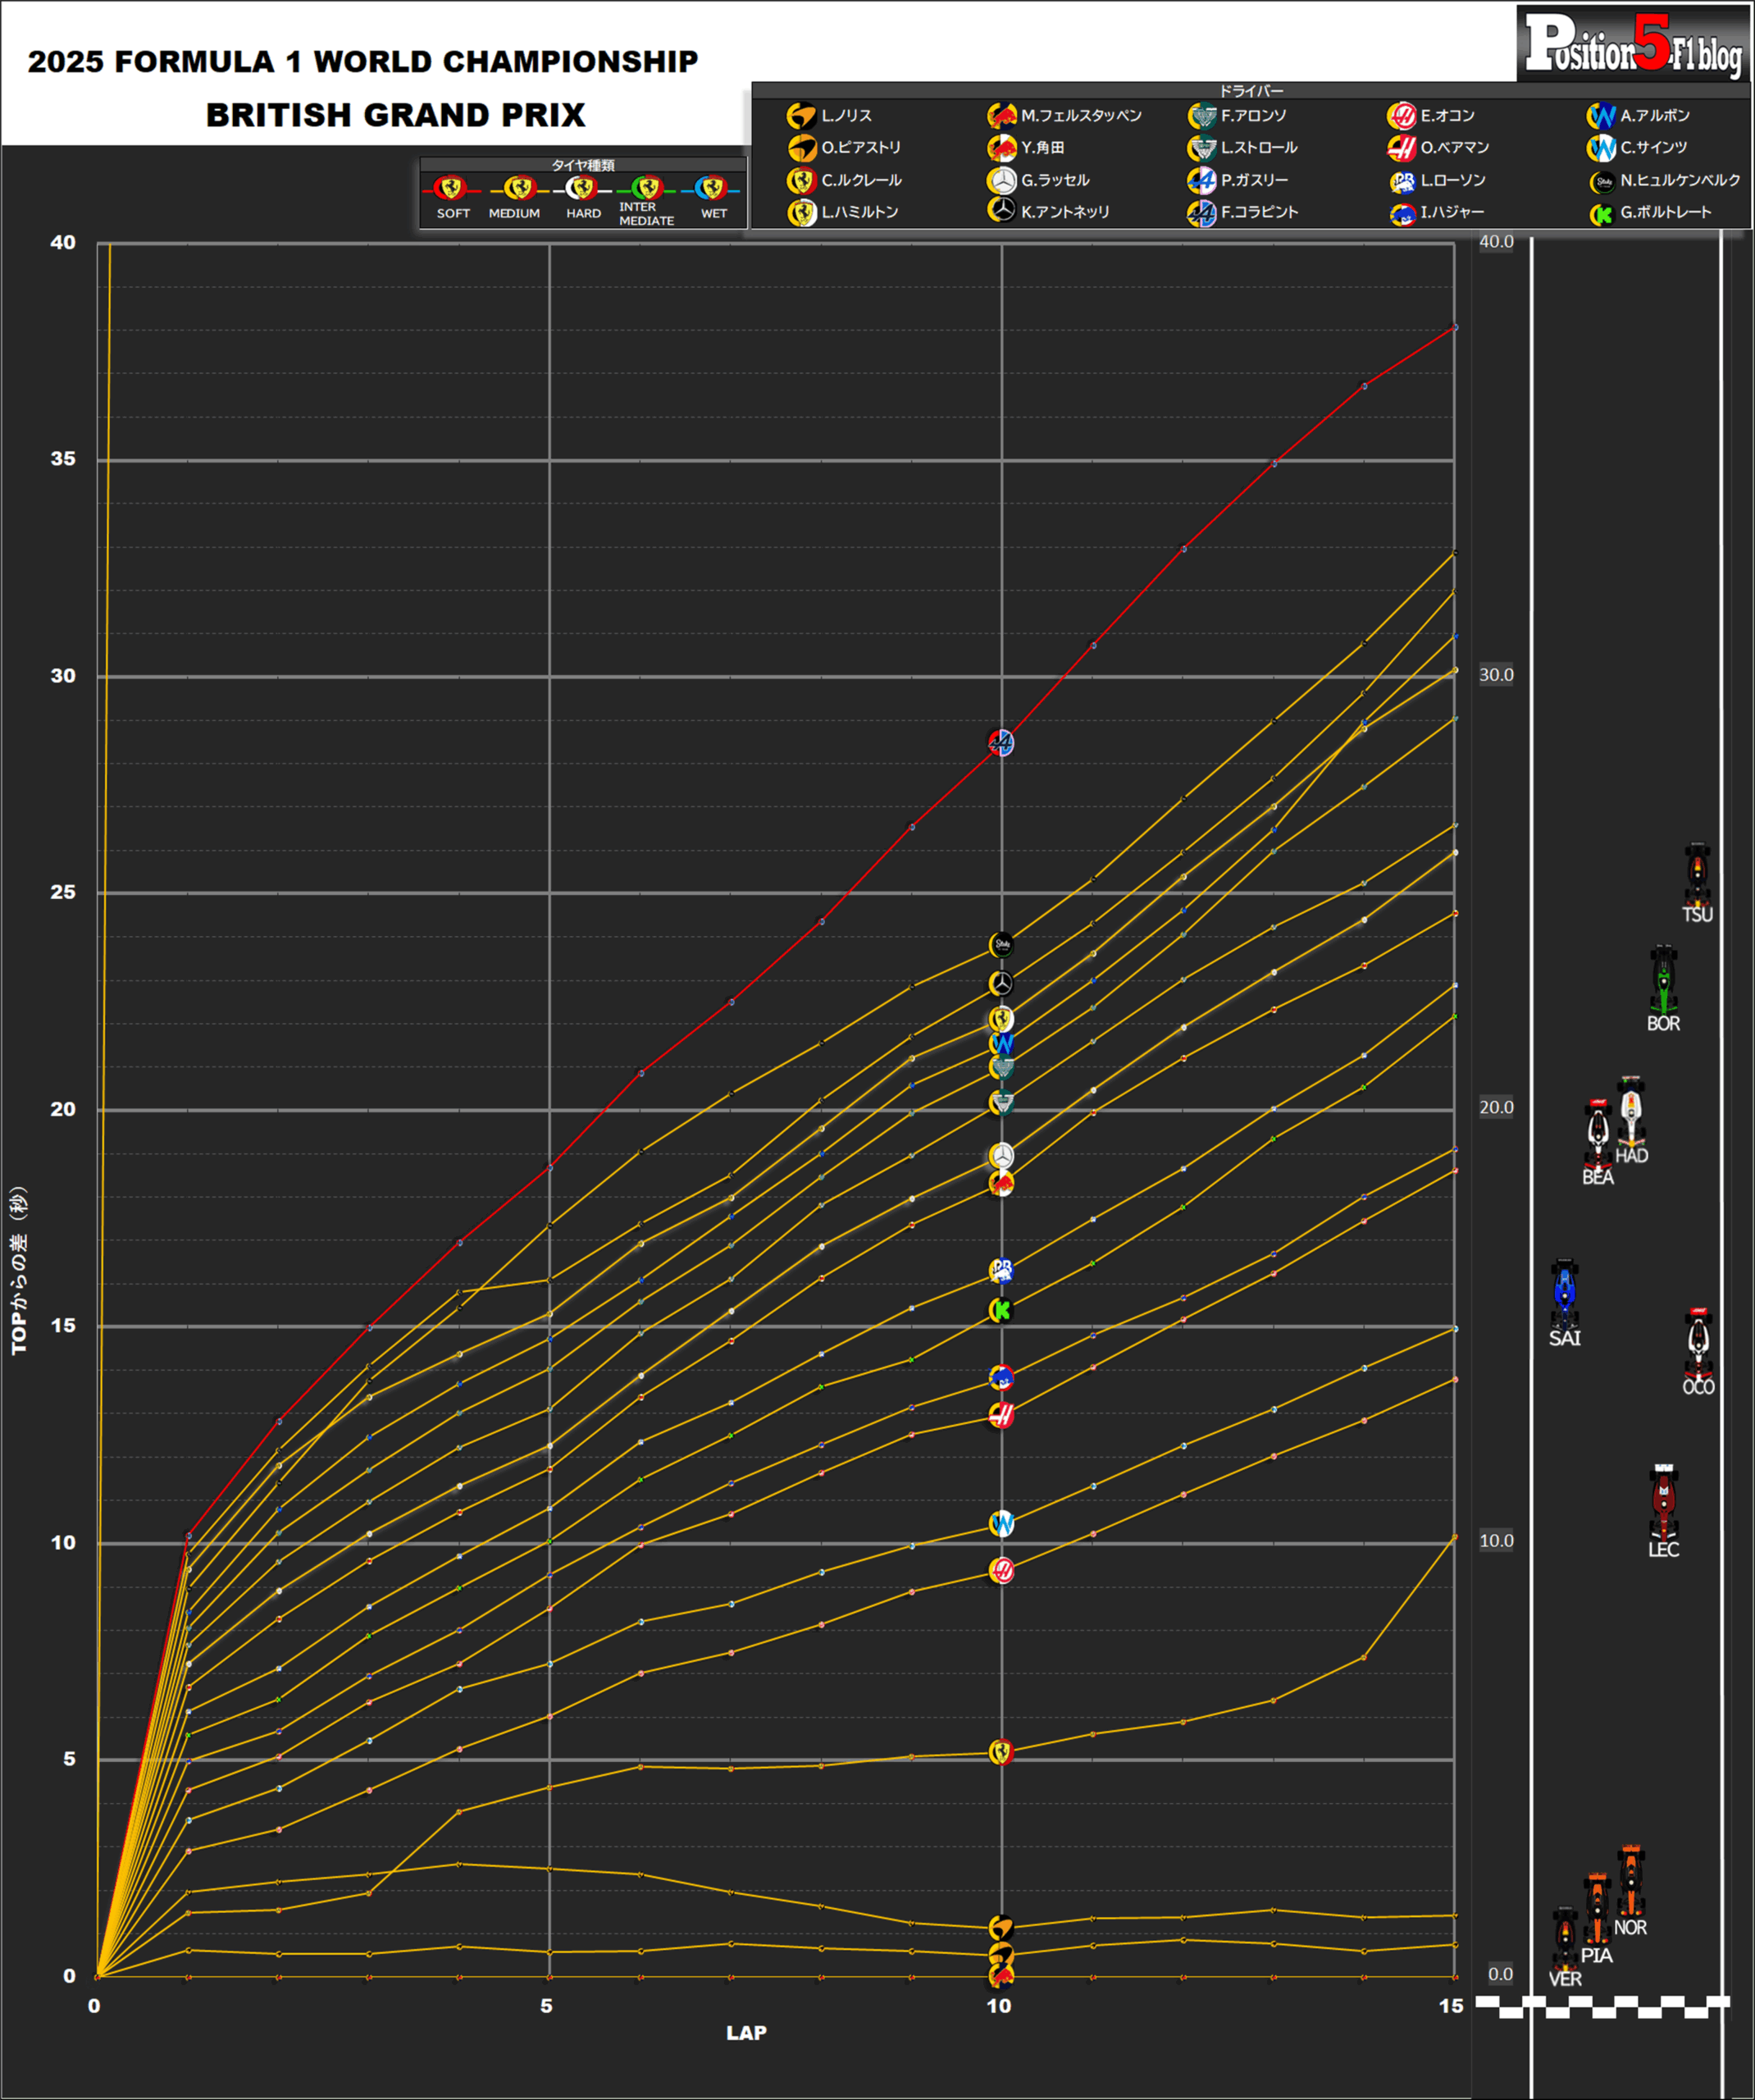Select the Haas marker near 13 seconds at lap 10

pyautogui.click(x=1001, y=1414)
